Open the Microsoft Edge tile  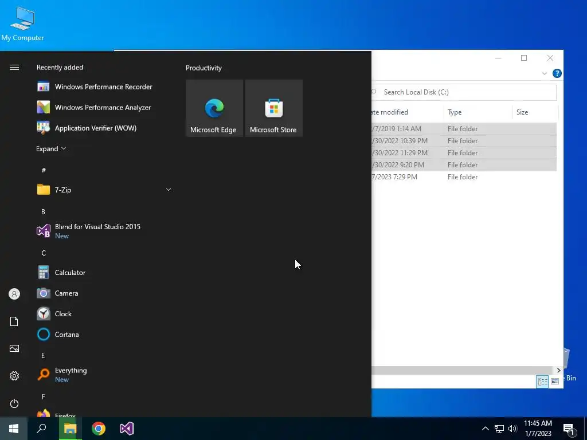tap(214, 108)
